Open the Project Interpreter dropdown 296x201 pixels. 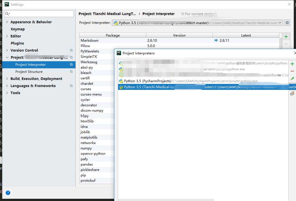click(x=197, y=23)
